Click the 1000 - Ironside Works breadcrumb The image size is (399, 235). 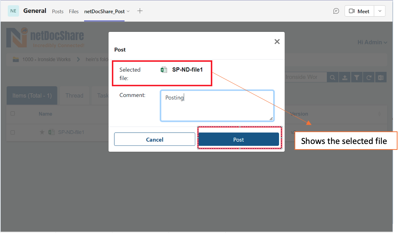(46, 59)
